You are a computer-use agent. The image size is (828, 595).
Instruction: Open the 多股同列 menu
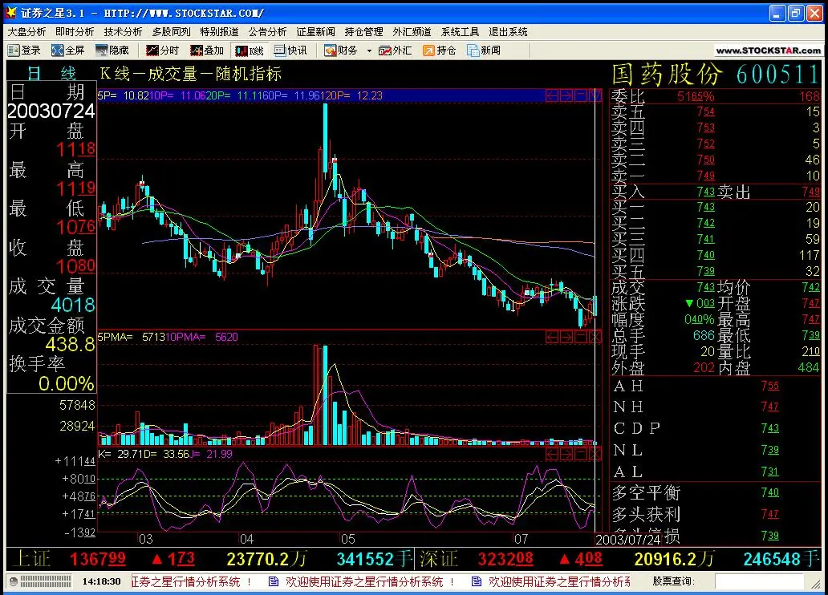click(172, 32)
